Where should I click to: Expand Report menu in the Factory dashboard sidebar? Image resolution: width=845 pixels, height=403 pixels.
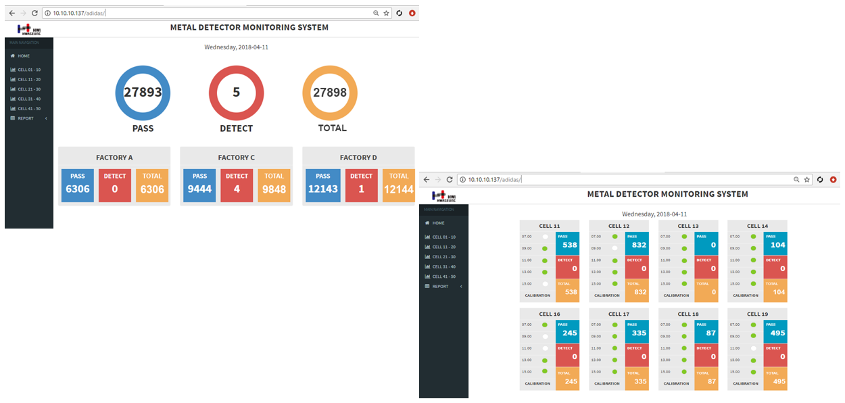pos(27,118)
